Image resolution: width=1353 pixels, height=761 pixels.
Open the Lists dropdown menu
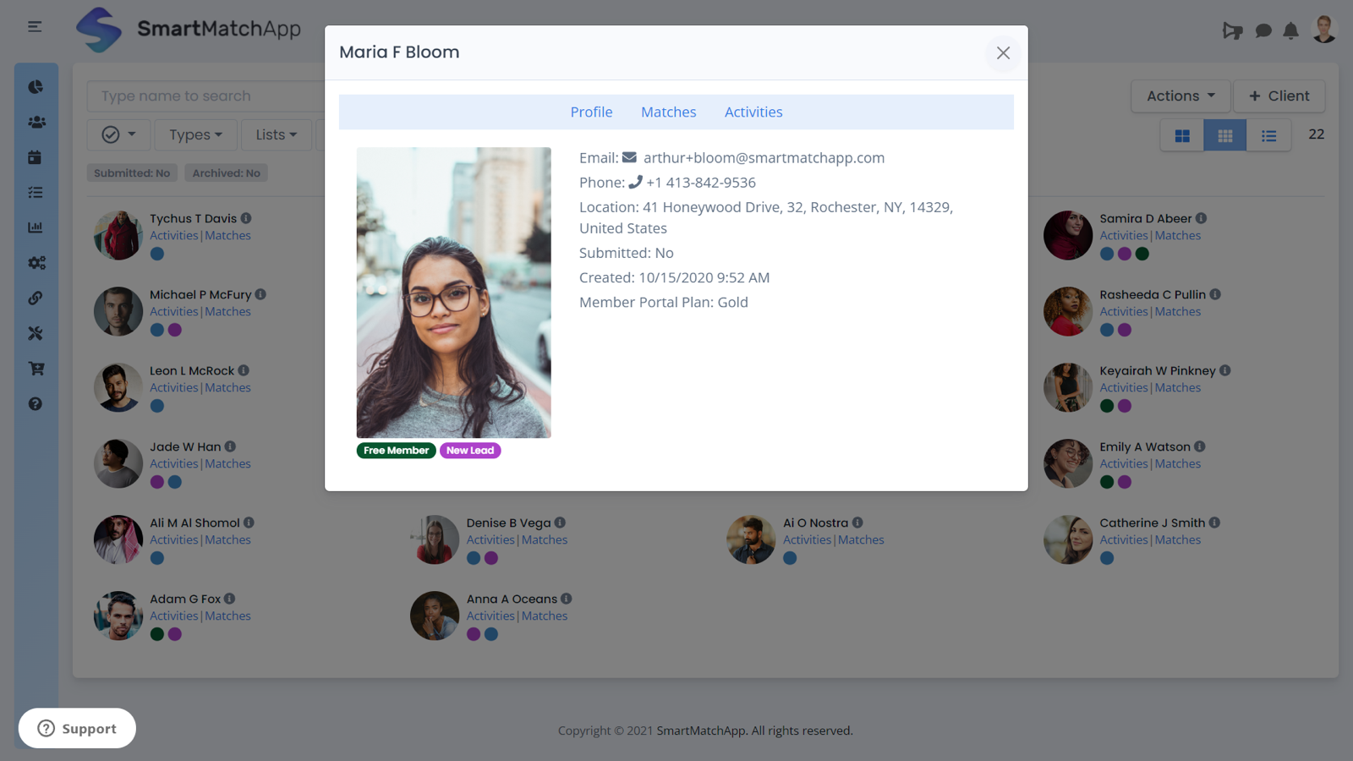(276, 134)
